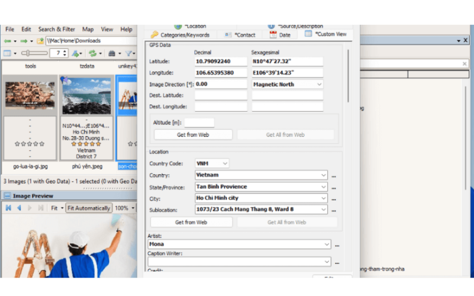This screenshot has width=474, height=296.
Task: Click the Longitude sexagesimal field
Action: tap(287, 73)
